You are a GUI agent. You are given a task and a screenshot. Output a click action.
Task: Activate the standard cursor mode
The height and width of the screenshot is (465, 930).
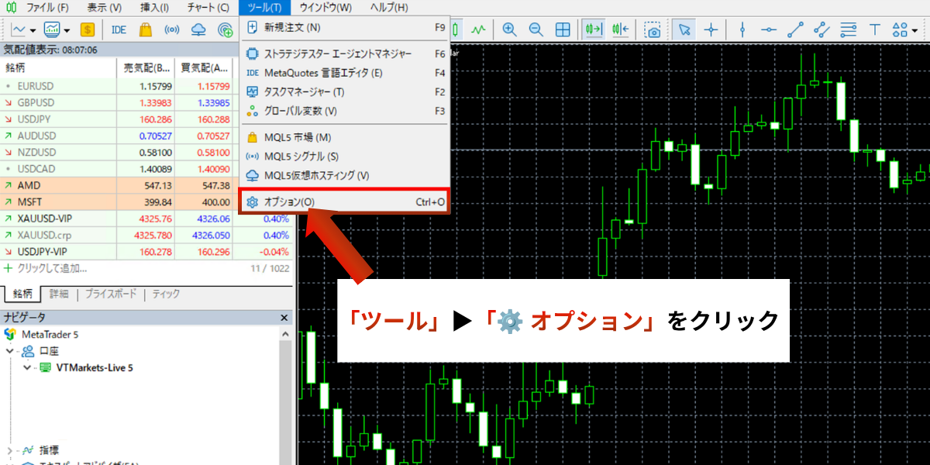[x=684, y=30]
